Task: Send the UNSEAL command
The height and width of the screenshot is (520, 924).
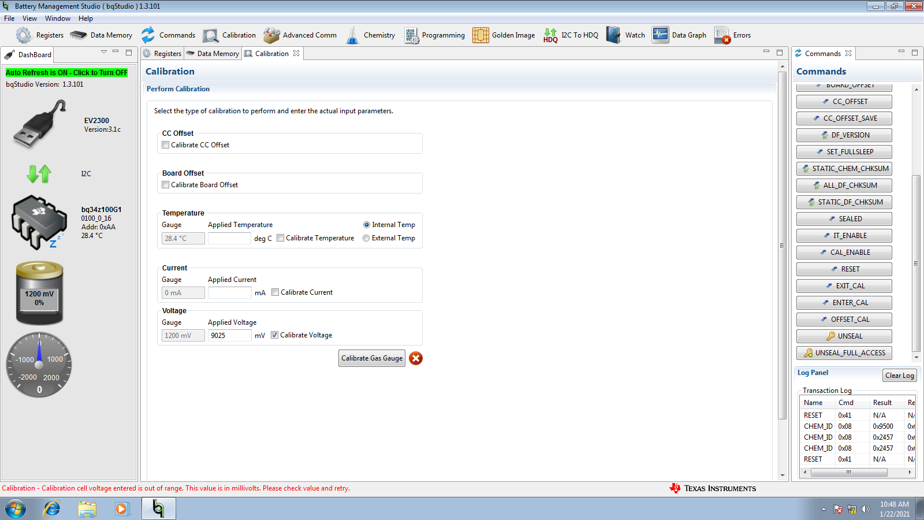Action: (844, 336)
